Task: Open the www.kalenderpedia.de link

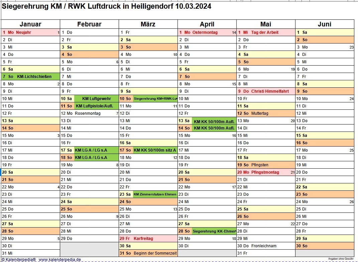Action: pos(59,259)
